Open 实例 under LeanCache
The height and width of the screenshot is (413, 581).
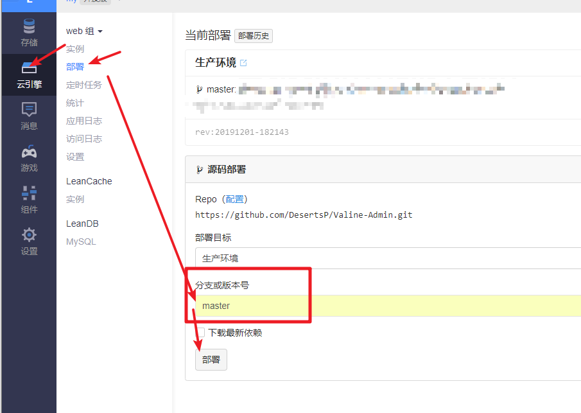pyautogui.click(x=75, y=199)
